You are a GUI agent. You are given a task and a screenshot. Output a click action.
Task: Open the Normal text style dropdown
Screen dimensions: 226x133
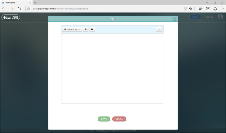(x=72, y=29)
